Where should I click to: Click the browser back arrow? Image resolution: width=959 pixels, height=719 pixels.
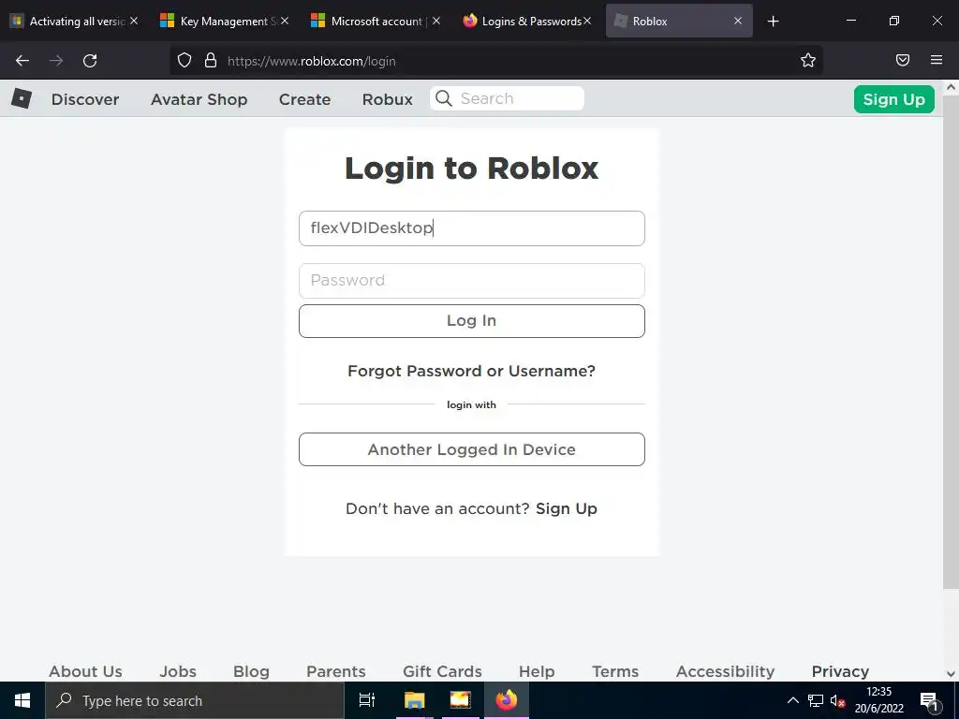[x=22, y=61]
